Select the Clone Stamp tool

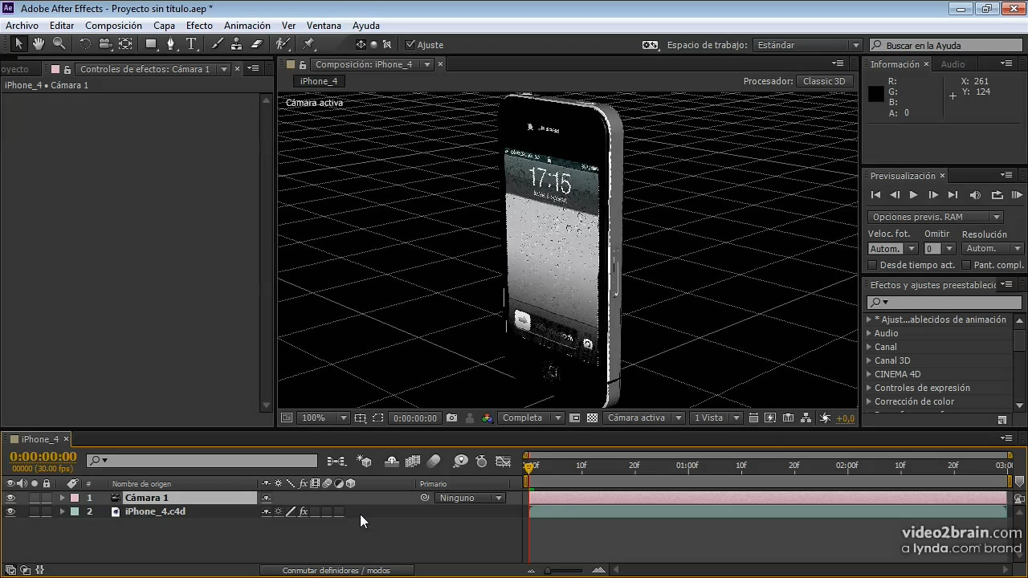[237, 44]
